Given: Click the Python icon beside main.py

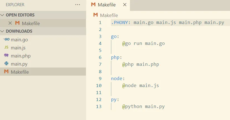Looking at the screenshot, I should pos(6,64).
